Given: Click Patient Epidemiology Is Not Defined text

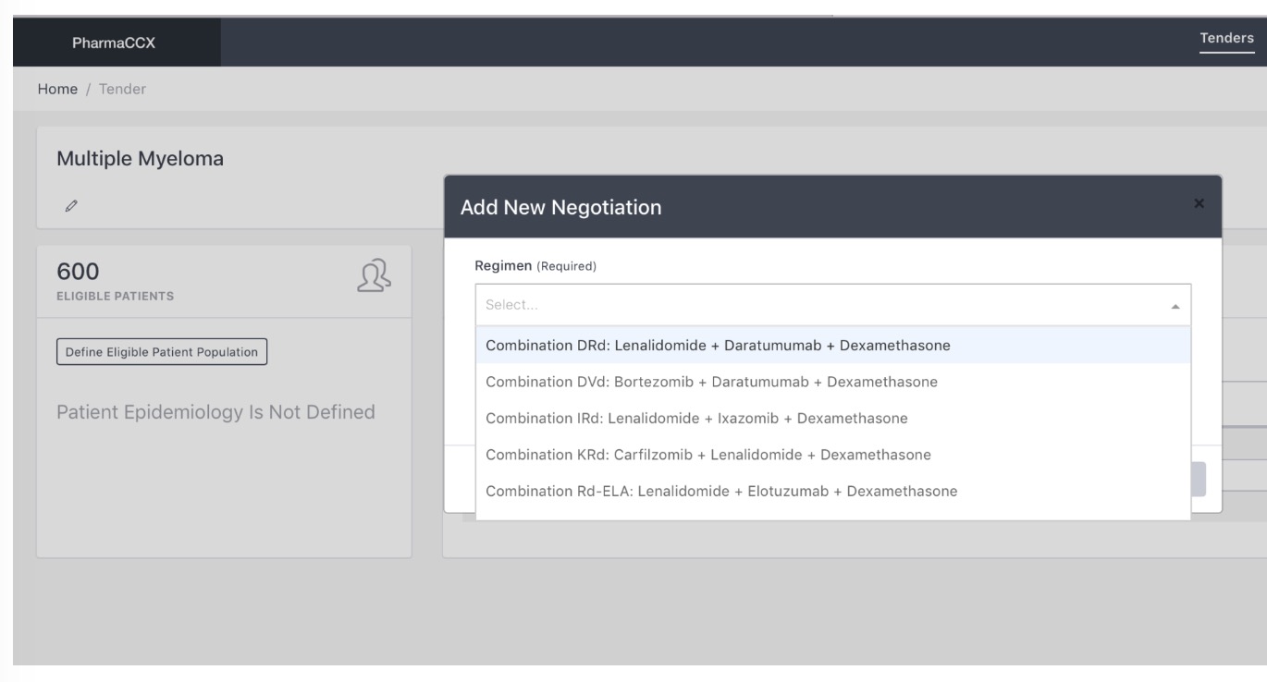Looking at the screenshot, I should (215, 412).
